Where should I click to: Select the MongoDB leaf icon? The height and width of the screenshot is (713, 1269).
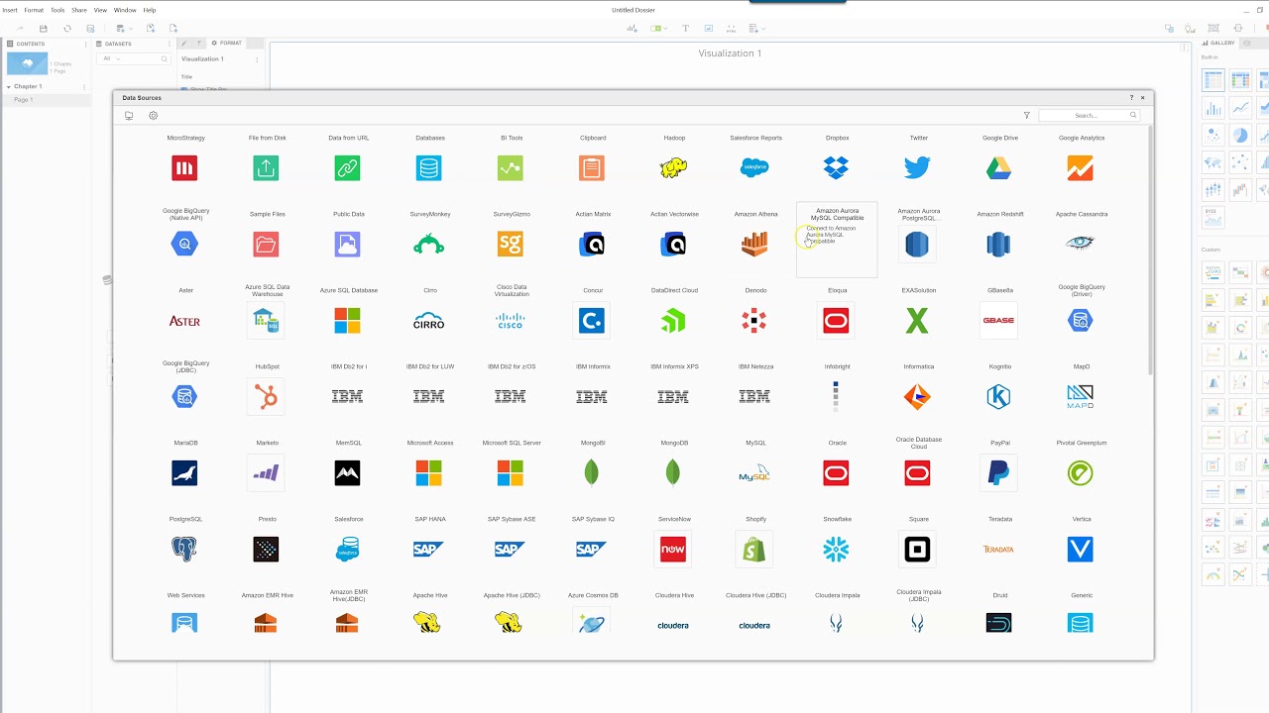(673, 473)
